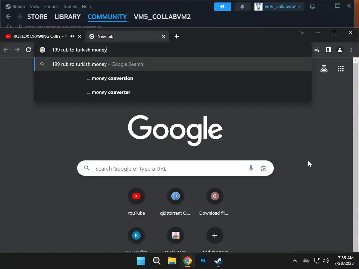This screenshot has height=269, width=359.
Task: Click the Steam forward navigation arrow
Action: tap(20, 16)
